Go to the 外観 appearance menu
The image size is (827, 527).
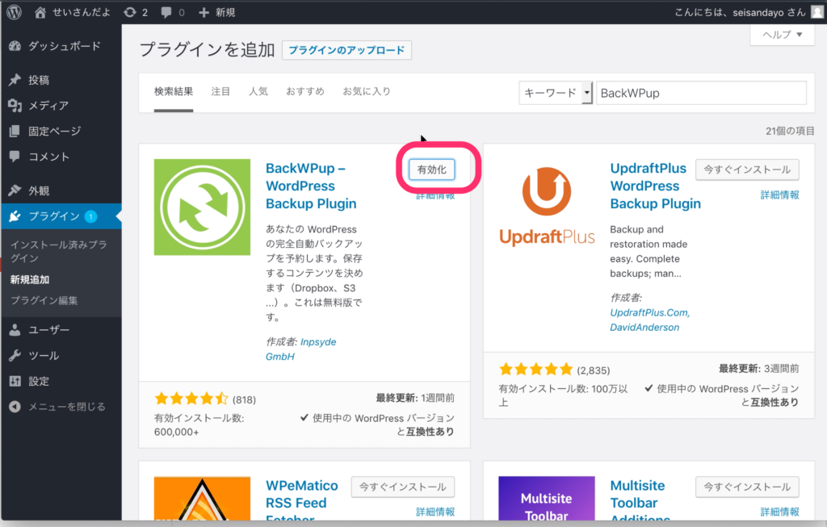coord(39,191)
